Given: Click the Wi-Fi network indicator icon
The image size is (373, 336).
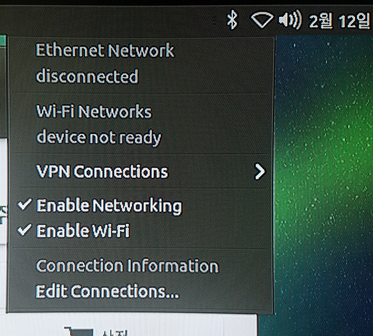Looking at the screenshot, I should [x=262, y=20].
